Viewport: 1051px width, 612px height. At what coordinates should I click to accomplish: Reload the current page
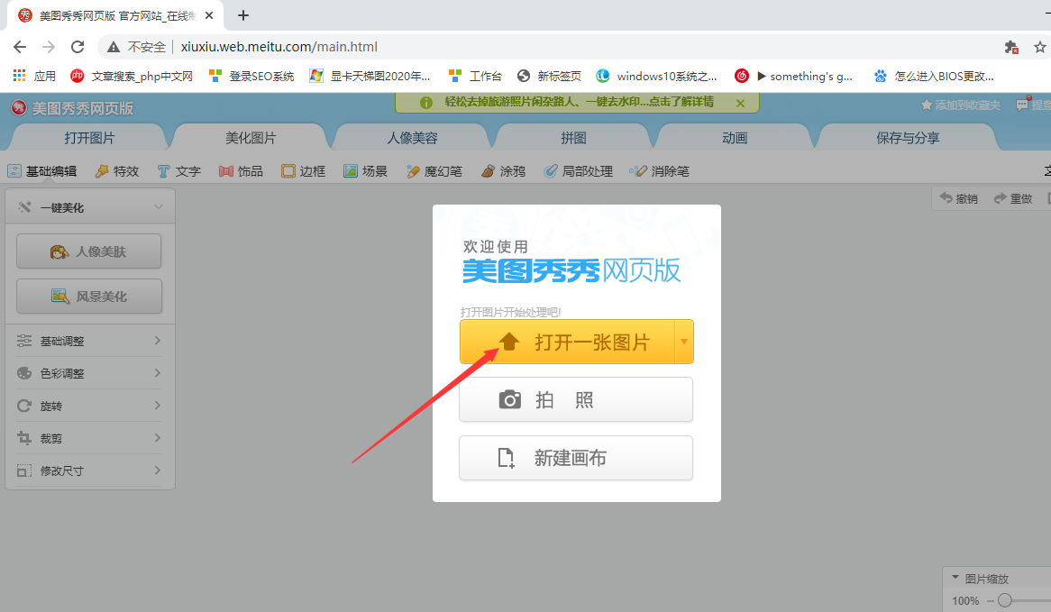(x=78, y=47)
